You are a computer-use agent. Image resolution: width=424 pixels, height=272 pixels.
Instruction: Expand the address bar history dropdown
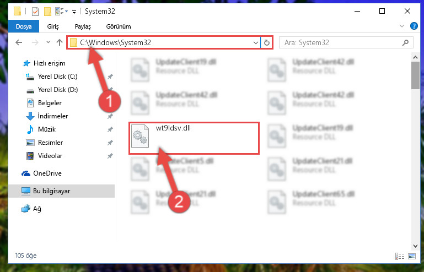tap(255, 43)
